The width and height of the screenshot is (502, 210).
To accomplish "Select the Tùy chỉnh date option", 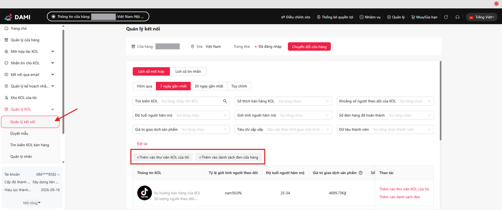I will tap(239, 86).
